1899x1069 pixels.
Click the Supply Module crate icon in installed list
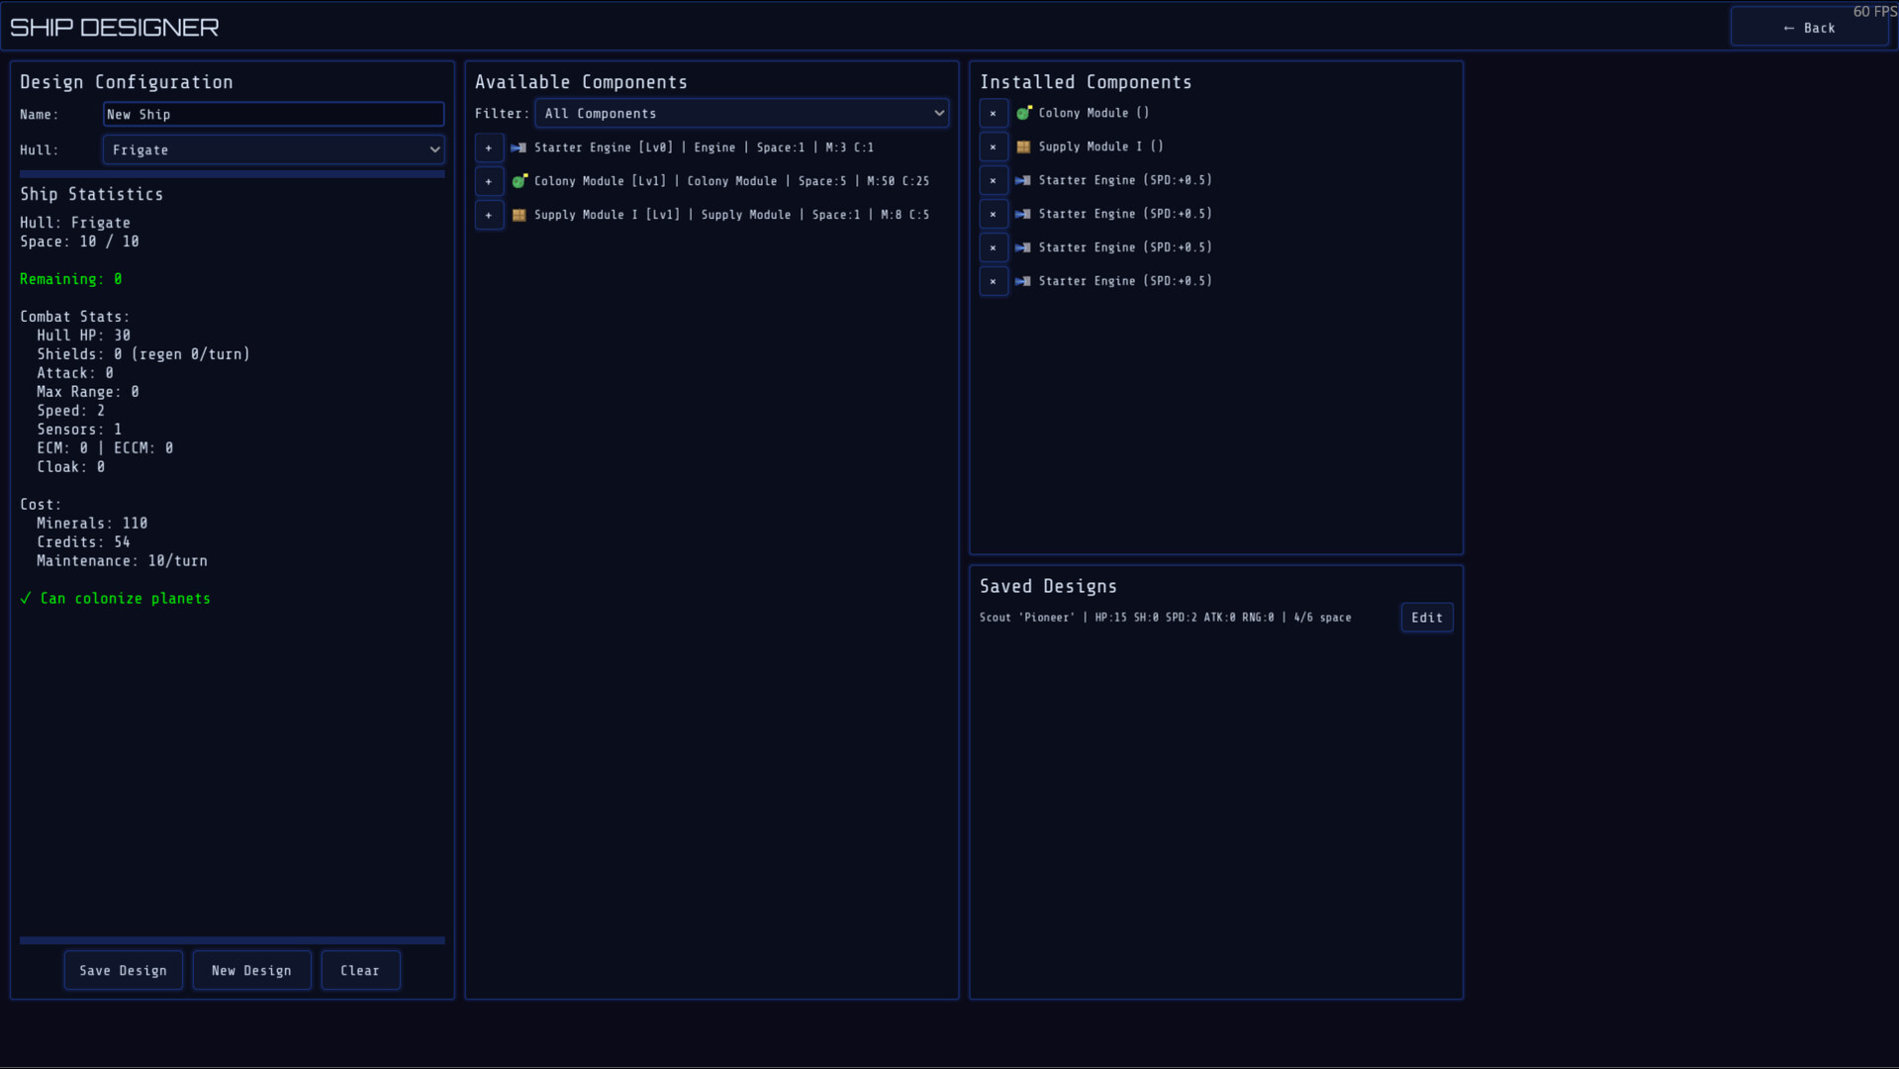point(1023,147)
